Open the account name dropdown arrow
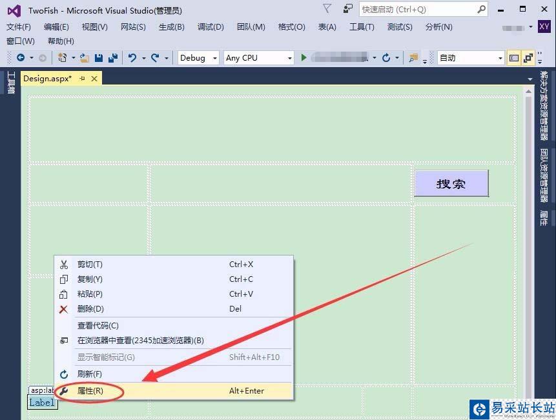 pyautogui.click(x=531, y=27)
